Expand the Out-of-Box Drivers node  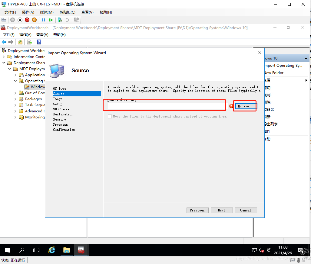coord(15,93)
